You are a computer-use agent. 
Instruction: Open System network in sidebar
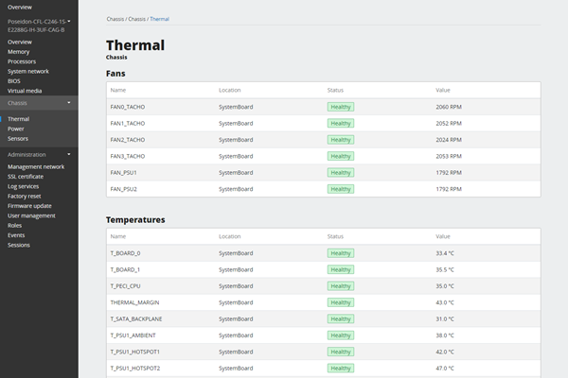tap(28, 71)
